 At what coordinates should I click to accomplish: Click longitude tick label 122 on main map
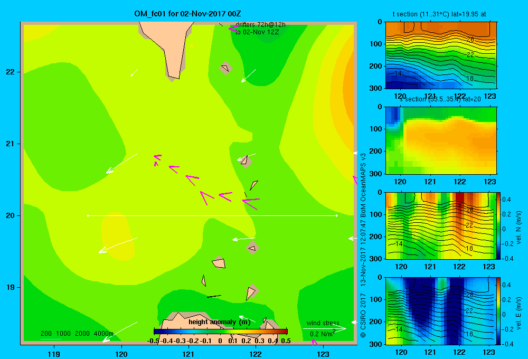click(256, 354)
